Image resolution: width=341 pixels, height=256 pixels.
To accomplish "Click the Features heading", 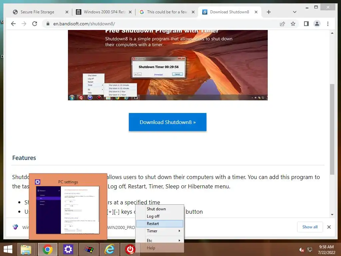I will pos(24,158).
